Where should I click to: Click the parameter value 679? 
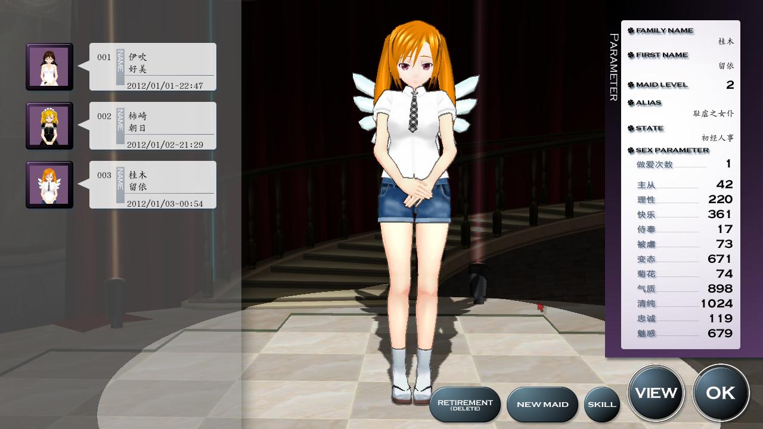[721, 333]
